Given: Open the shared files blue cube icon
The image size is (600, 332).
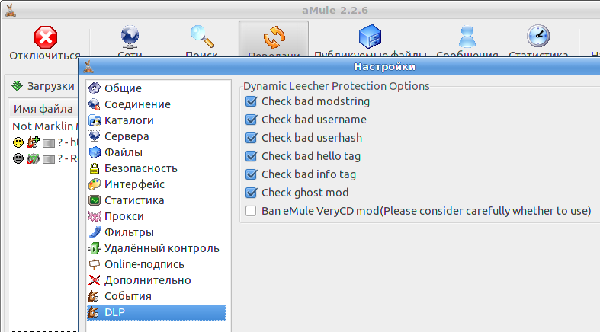Looking at the screenshot, I should coord(370,37).
